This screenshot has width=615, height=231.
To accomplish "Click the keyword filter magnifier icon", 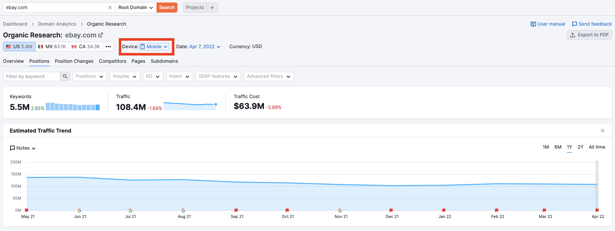I will click(x=65, y=76).
